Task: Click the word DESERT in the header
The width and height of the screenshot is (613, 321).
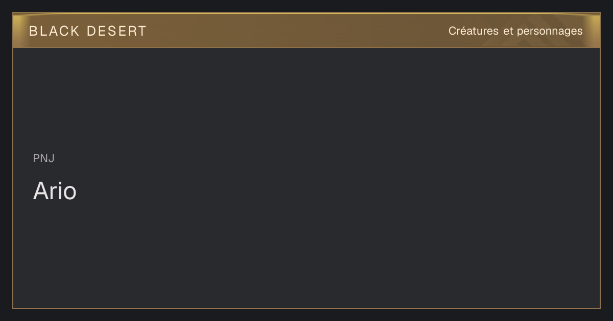Action: pyautogui.click(x=117, y=31)
